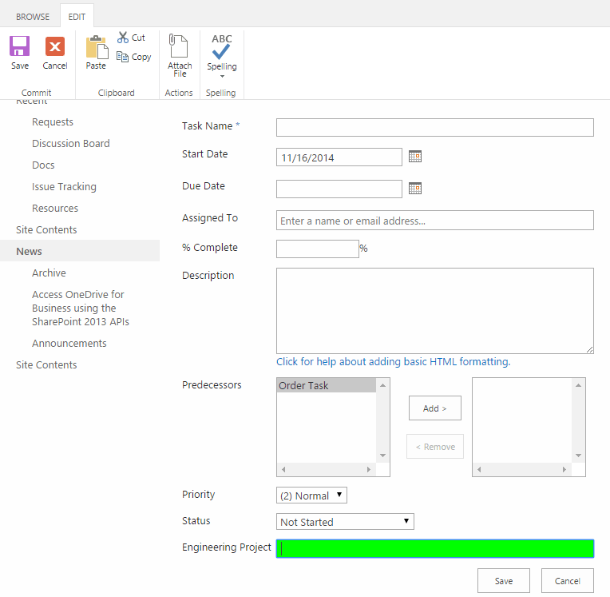This screenshot has width=610, height=597.
Task: Open the Due Date calendar picker
Action: coord(415,189)
